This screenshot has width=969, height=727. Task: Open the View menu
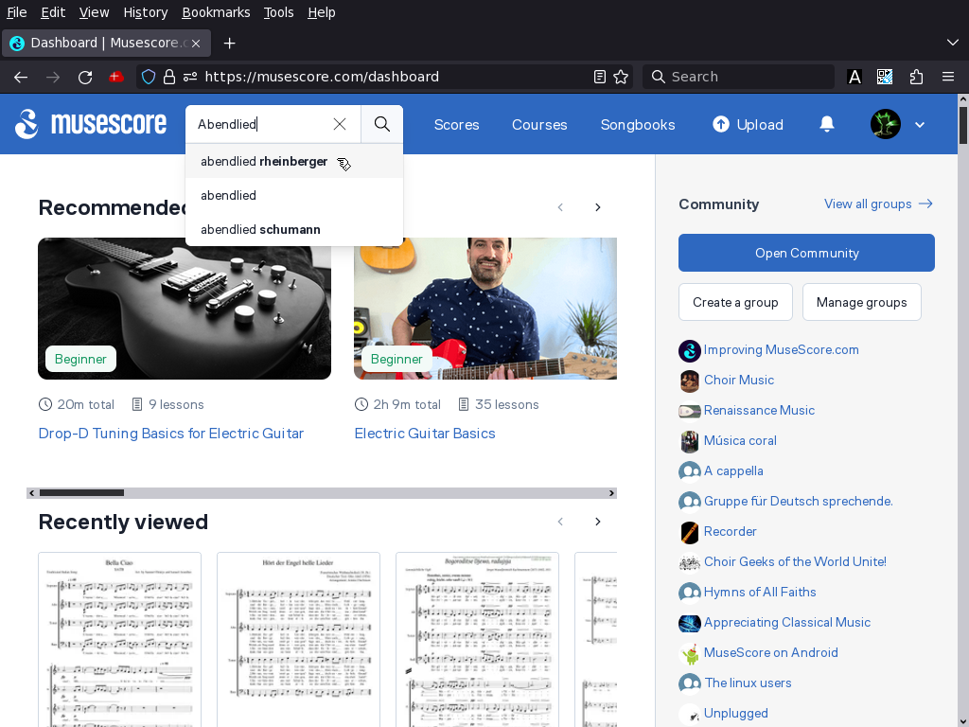click(94, 12)
